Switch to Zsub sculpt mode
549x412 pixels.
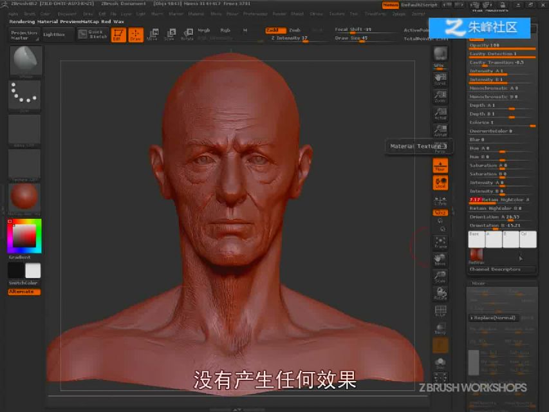(x=295, y=30)
